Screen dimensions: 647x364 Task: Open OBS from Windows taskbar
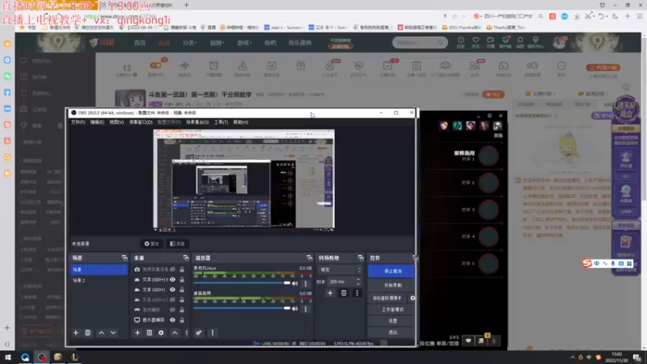coord(42,357)
